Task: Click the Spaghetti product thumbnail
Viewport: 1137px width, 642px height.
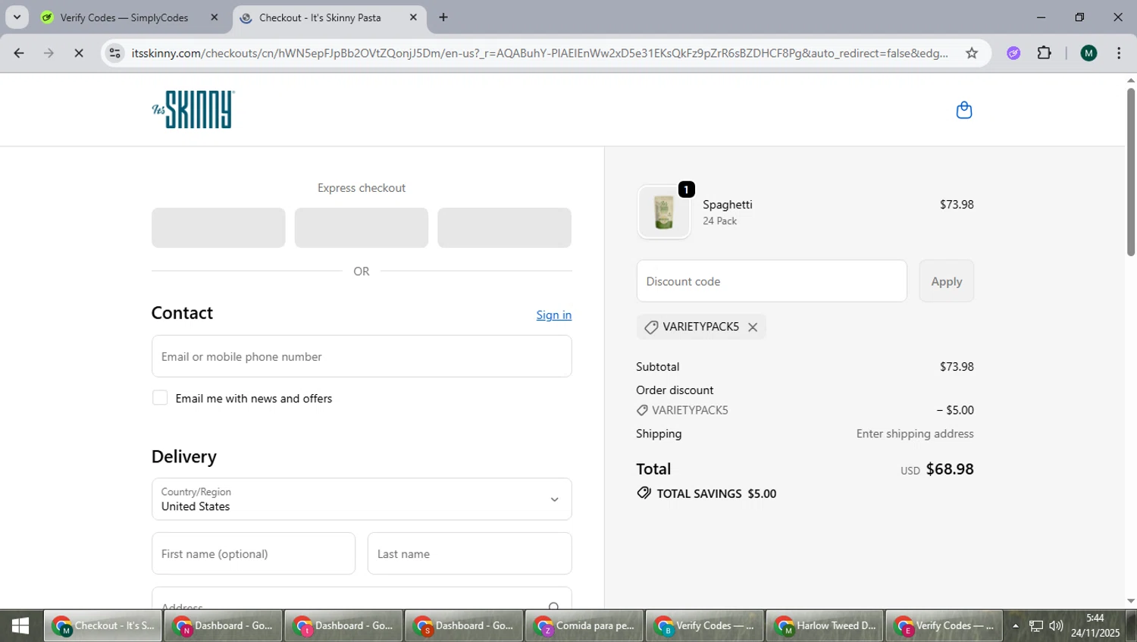Action: tap(664, 212)
